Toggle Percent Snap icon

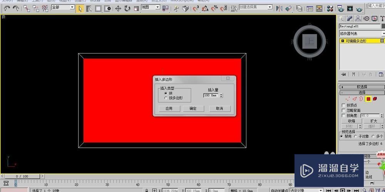pos(214,9)
